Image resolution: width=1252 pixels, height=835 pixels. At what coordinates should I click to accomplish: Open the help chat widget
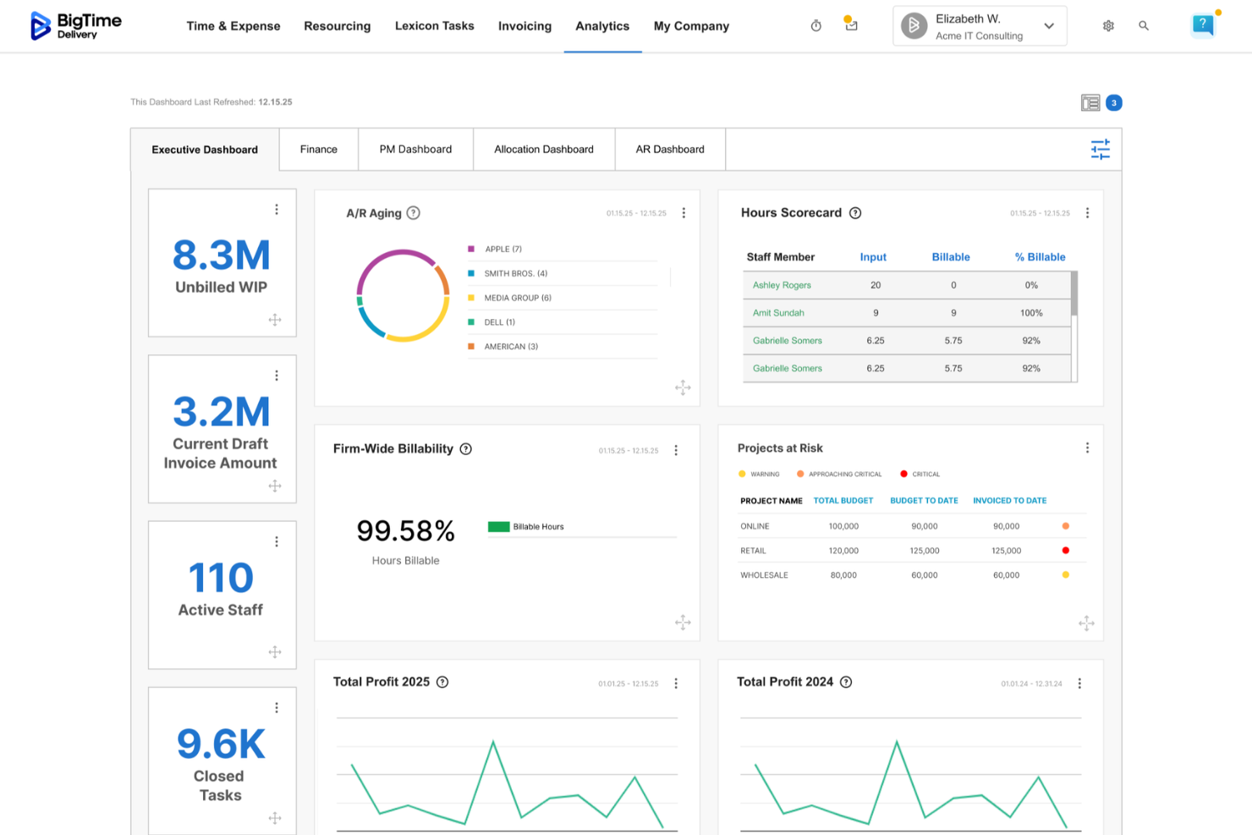pyautogui.click(x=1203, y=25)
